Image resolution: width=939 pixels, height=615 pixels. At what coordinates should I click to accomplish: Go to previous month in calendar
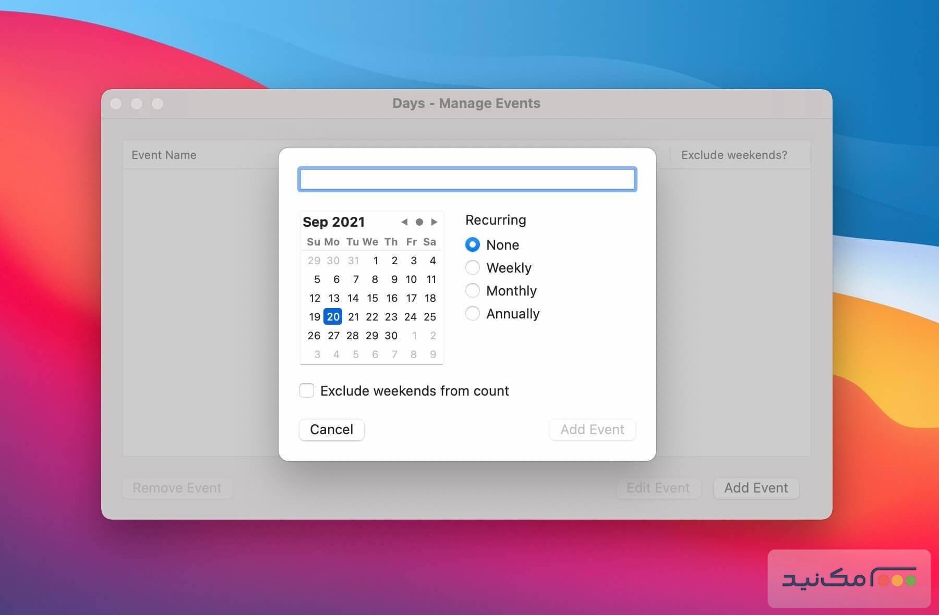[404, 222]
